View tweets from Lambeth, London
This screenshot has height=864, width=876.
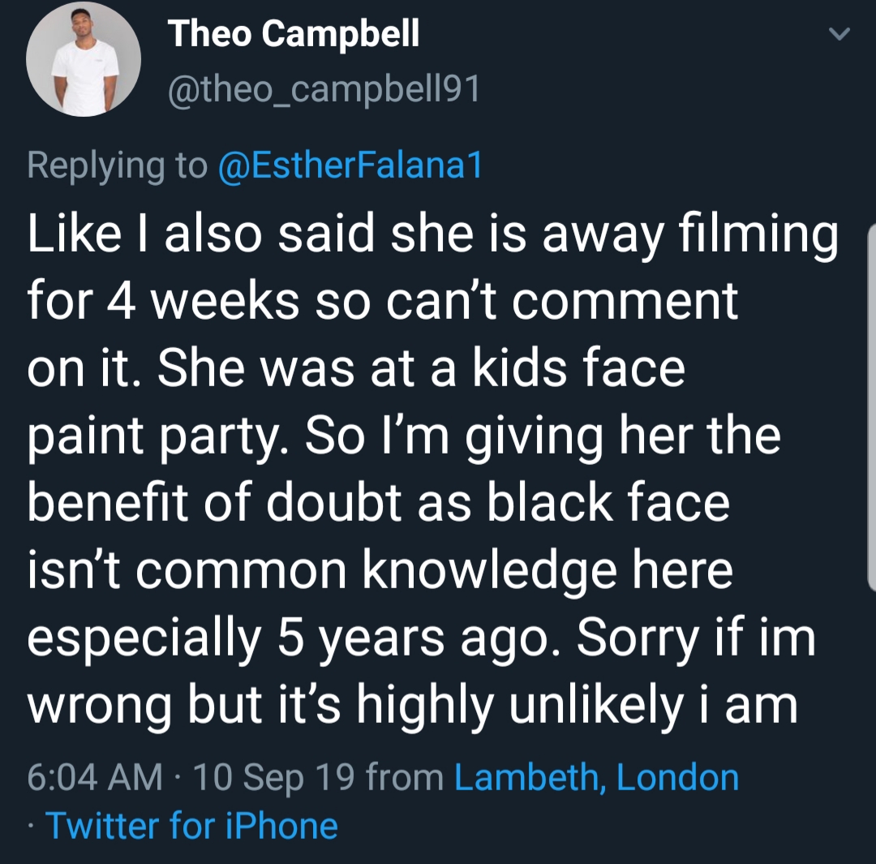click(597, 777)
